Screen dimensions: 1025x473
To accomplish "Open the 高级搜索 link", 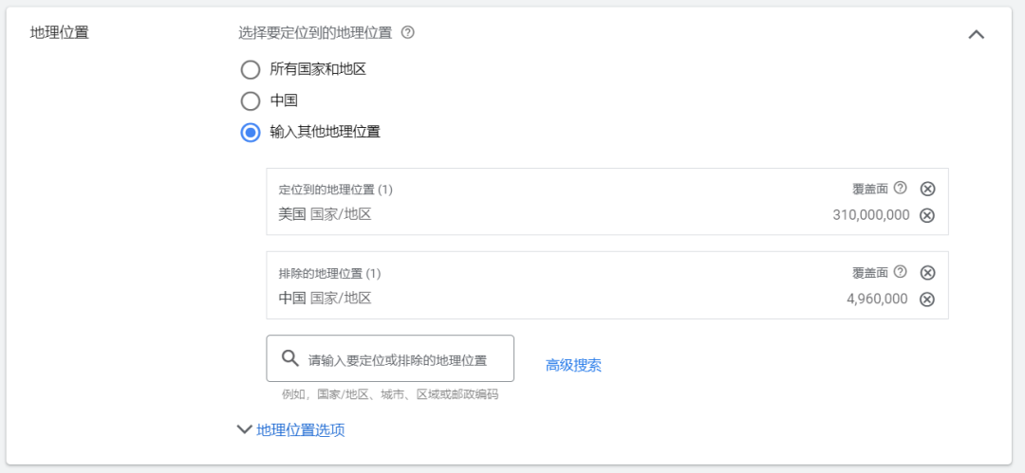I will pos(573,365).
